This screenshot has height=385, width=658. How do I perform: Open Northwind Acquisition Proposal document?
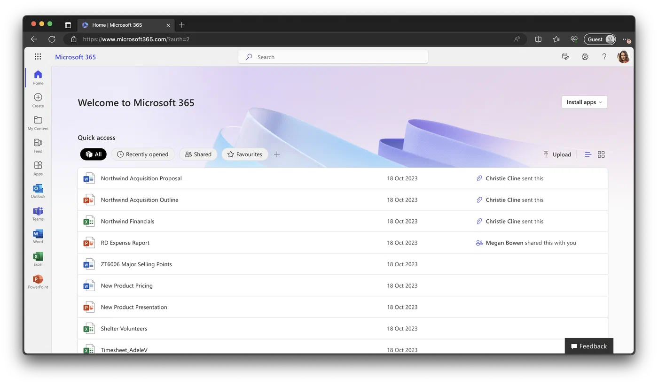click(x=343, y=178)
